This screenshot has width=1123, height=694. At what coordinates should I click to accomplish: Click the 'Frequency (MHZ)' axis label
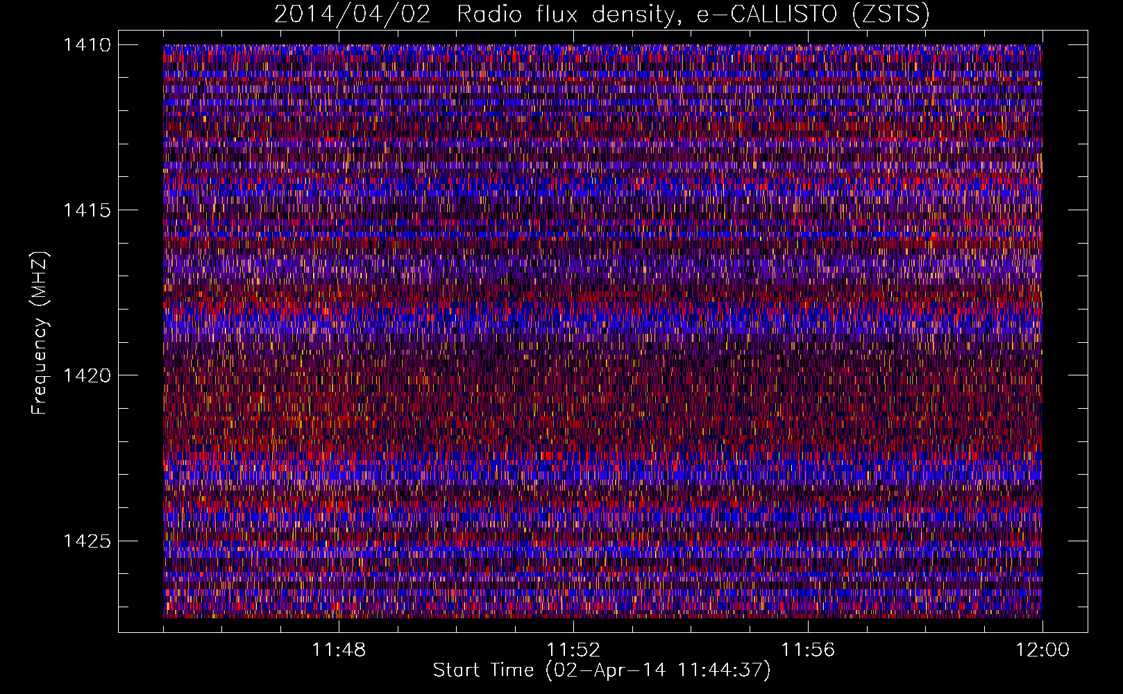[x=40, y=332]
